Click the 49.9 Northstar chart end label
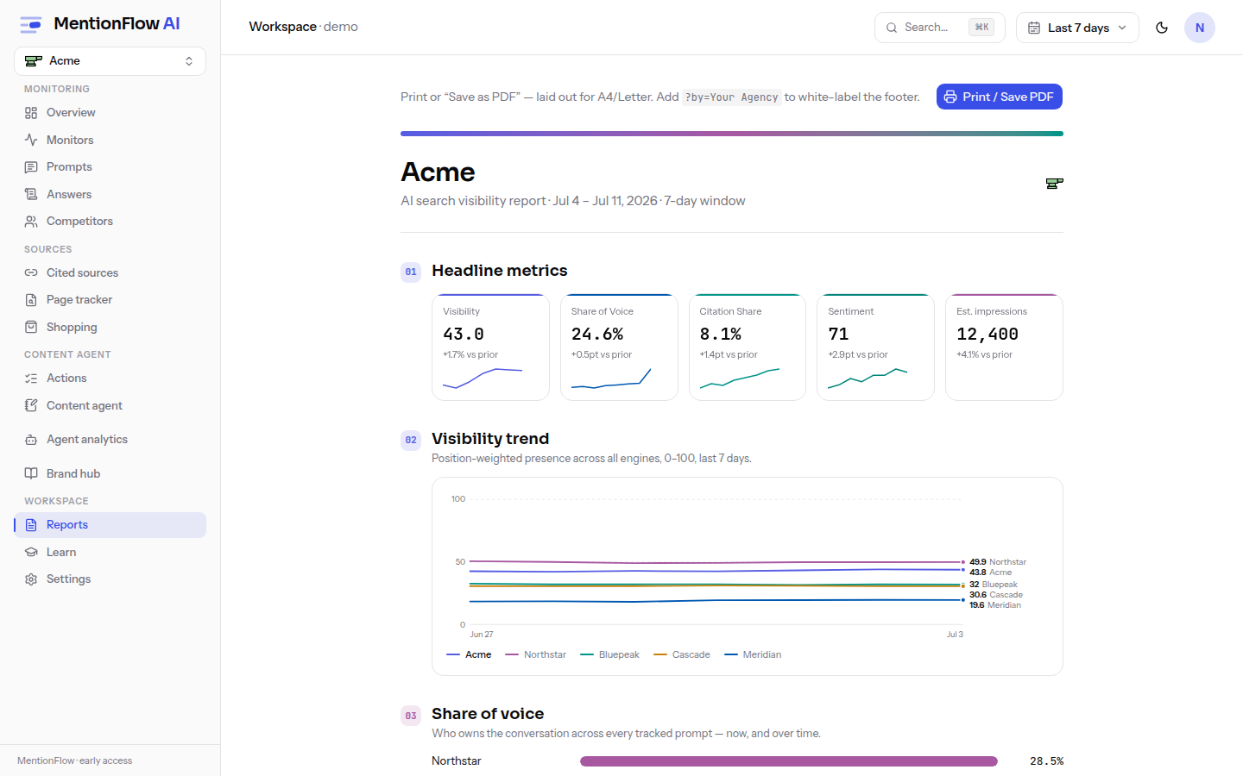This screenshot has width=1243, height=776. click(998, 561)
